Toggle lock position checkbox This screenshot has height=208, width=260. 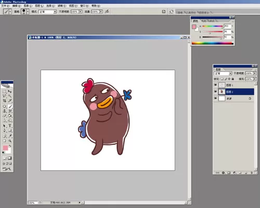[229, 79]
